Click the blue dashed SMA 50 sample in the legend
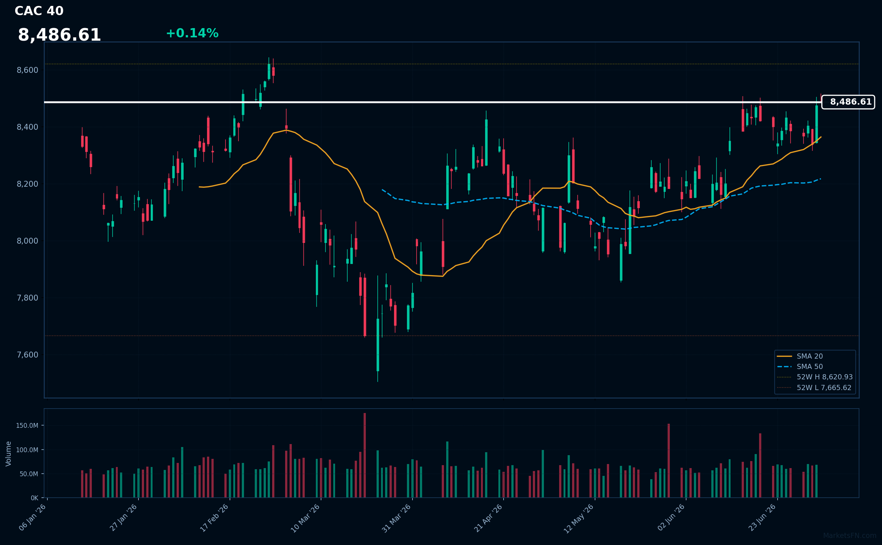This screenshot has width=882, height=545. click(784, 367)
